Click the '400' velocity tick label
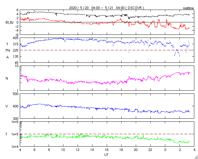 [16, 106]
